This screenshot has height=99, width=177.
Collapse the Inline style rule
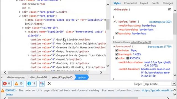pyautogui.click(x=114, y=10)
